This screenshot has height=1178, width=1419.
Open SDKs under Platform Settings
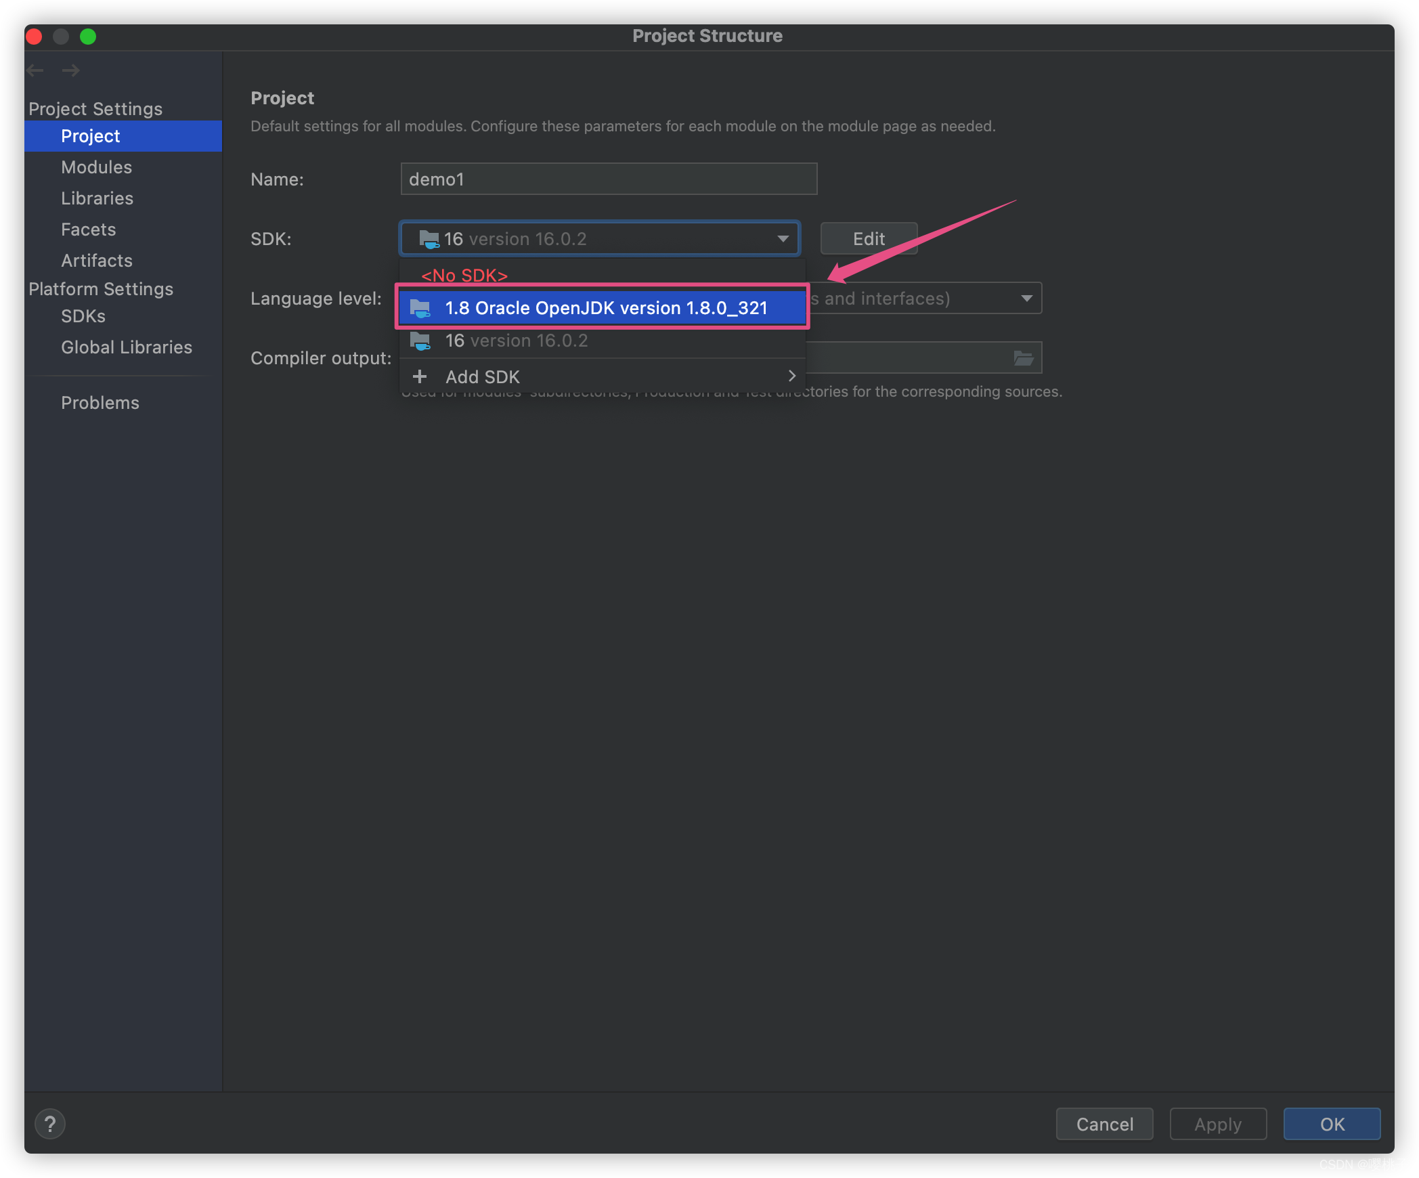pyautogui.click(x=83, y=316)
